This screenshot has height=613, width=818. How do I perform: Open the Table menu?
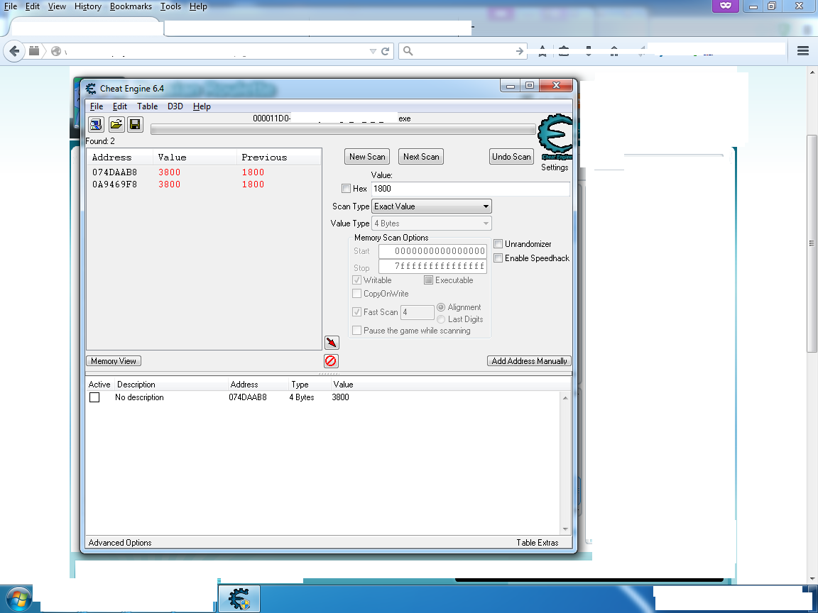[x=147, y=106]
